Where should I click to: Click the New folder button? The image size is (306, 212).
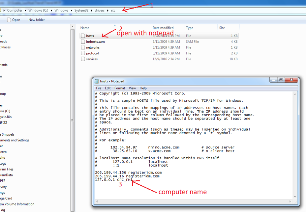click(37, 20)
